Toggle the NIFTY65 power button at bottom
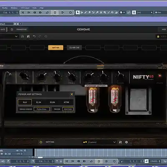Viewport: 167px width, 167px height. [41, 142]
